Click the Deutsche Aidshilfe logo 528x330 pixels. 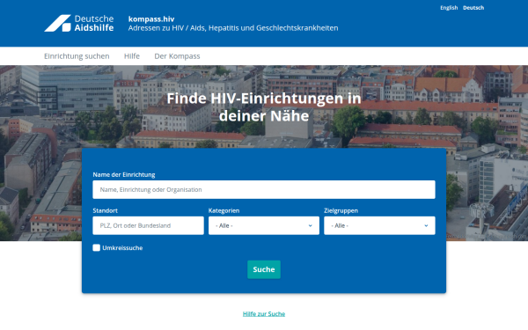pos(79,23)
